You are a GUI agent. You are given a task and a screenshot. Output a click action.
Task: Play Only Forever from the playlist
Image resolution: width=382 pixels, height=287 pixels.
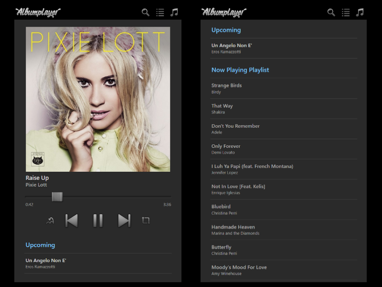(x=226, y=146)
